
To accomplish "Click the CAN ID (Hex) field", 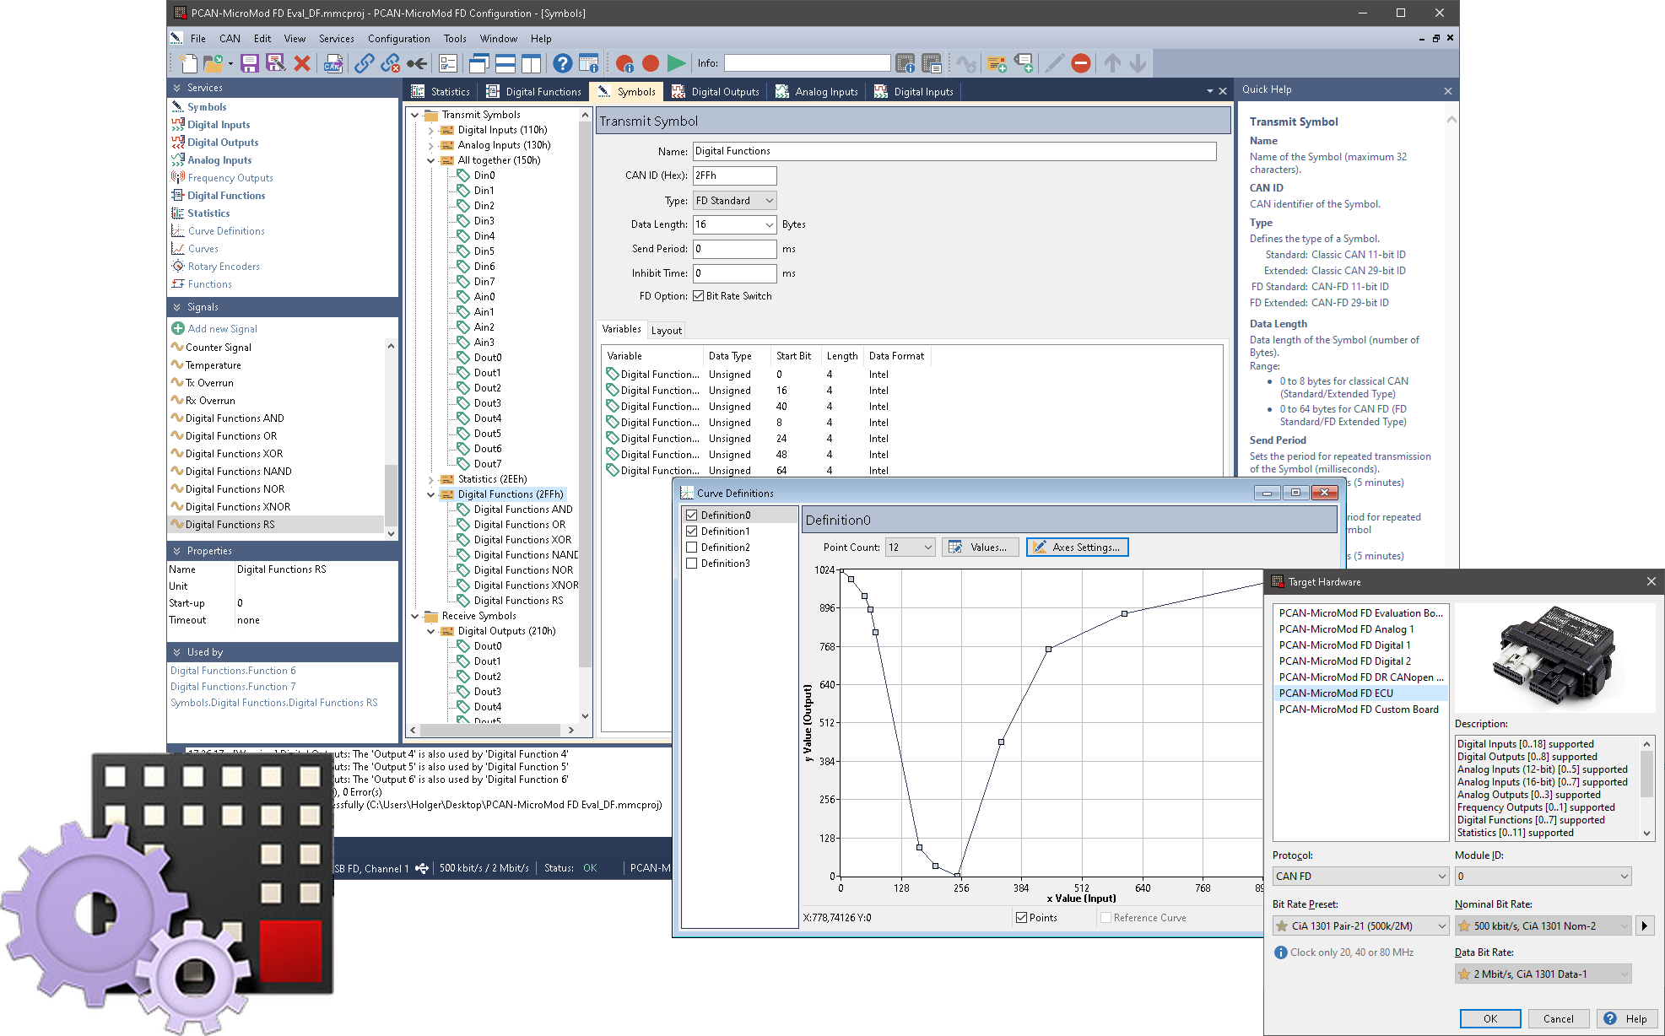I will (734, 175).
